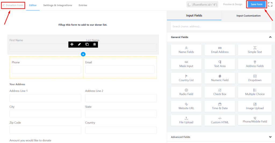The width and height of the screenshot is (275, 143).
Task: Click the blue plus icon to insert field
Action: (x=83, y=54)
